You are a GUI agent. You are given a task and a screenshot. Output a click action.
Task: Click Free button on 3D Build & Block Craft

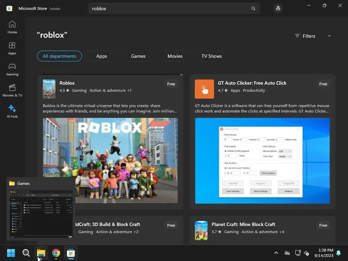(x=171, y=225)
